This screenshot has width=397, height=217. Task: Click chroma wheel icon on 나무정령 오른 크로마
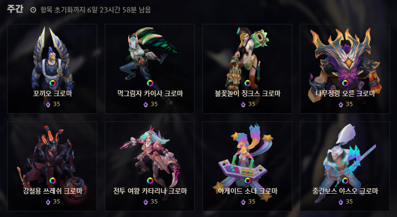(345, 83)
